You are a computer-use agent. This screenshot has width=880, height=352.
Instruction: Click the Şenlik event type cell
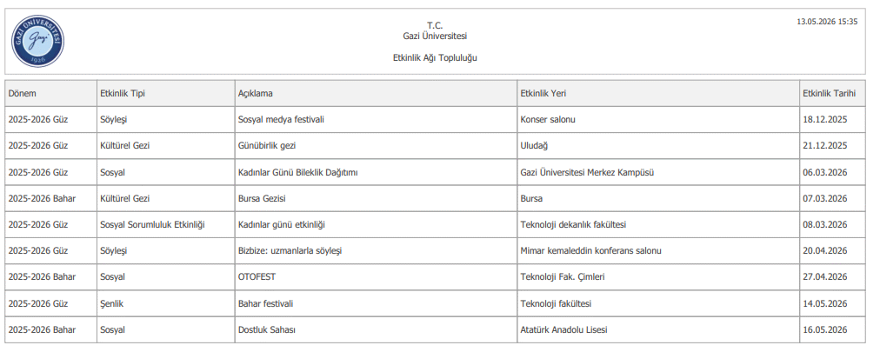pos(165,303)
